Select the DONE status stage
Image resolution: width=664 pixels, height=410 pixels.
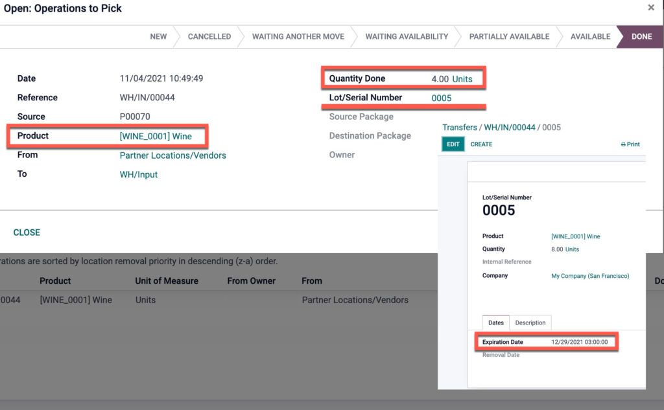point(641,36)
